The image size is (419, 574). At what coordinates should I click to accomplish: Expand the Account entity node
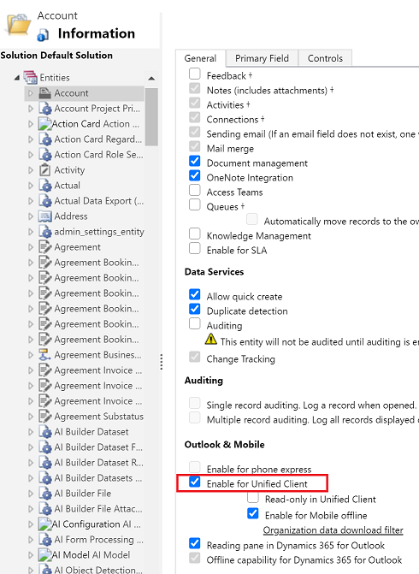31,93
